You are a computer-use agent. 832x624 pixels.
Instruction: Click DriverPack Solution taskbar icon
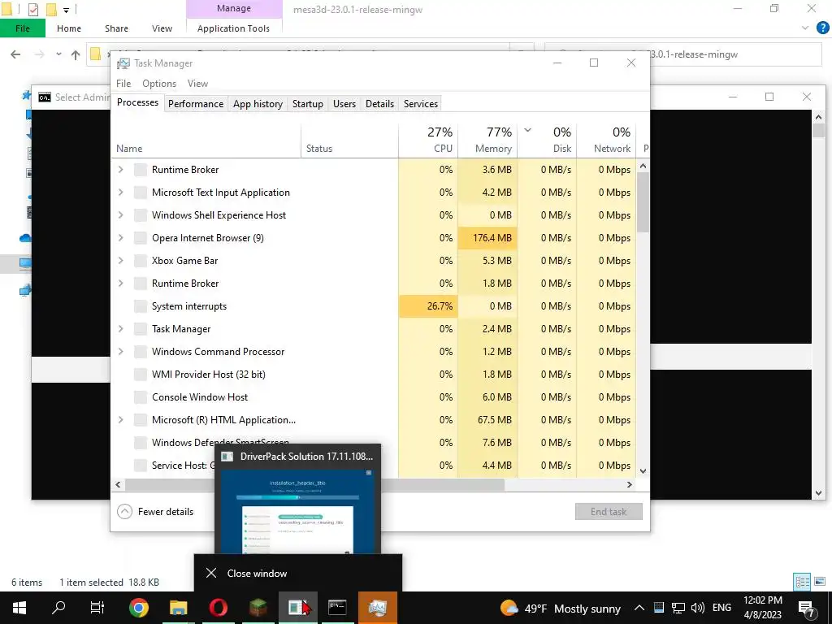coord(297,608)
